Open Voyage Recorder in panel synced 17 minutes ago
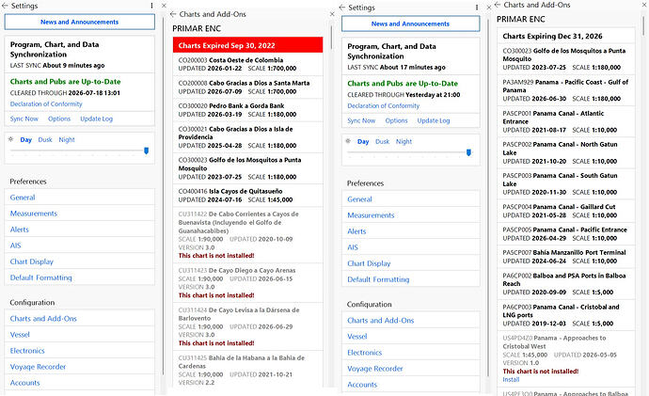 pos(411,369)
